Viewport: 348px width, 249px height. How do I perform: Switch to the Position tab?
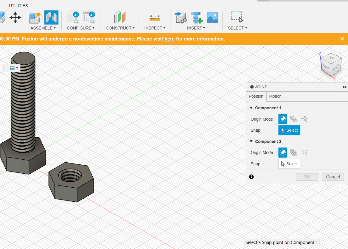point(256,96)
